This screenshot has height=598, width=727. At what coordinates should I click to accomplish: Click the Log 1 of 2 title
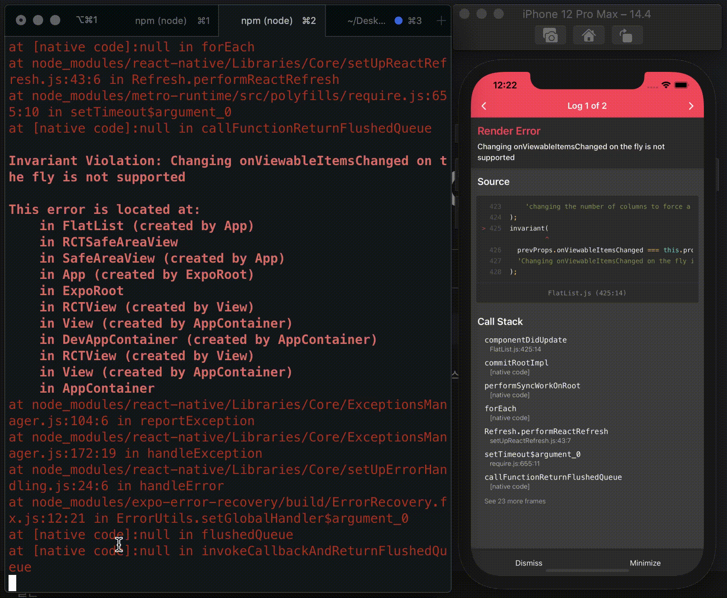click(x=587, y=106)
